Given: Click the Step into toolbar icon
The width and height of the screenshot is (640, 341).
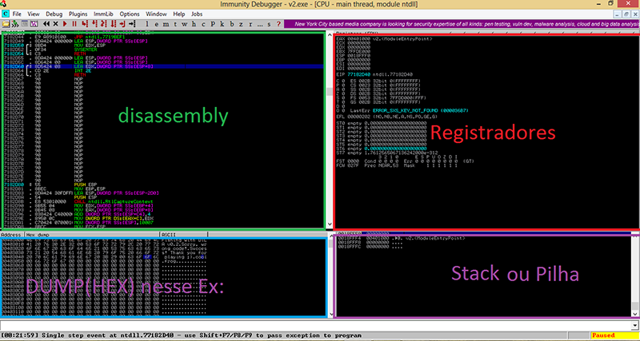Looking at the screenshot, I should click(85, 24).
